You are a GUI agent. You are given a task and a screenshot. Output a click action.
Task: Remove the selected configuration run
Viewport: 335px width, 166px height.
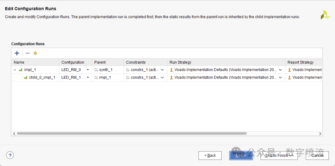click(28, 53)
